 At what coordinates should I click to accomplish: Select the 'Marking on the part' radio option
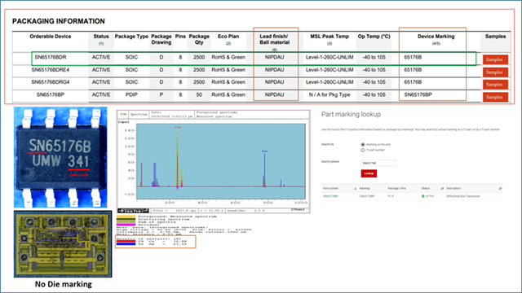click(x=363, y=145)
